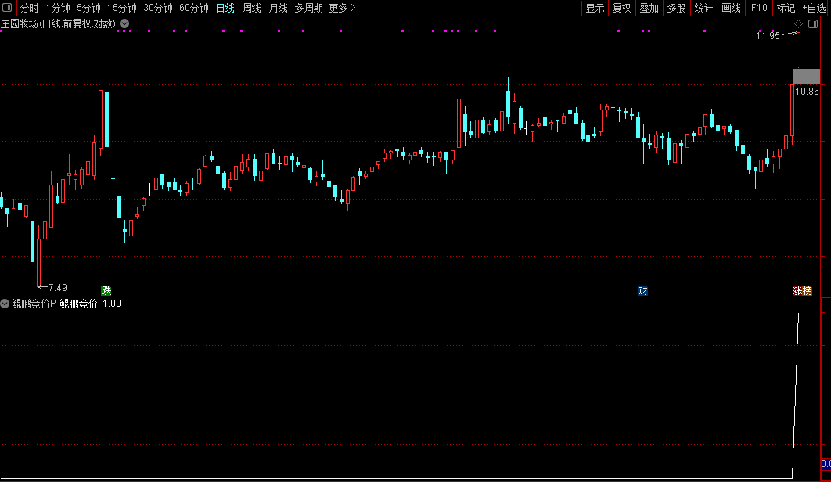Open the 复权 adjustment menu
Screen dimensions: 831x482
click(621, 8)
